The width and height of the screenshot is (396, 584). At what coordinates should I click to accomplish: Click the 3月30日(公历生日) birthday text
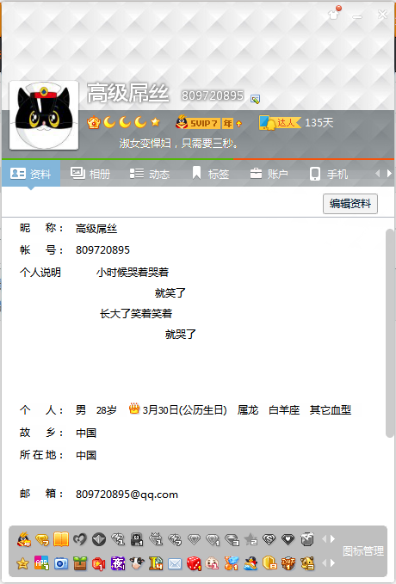[x=184, y=410]
